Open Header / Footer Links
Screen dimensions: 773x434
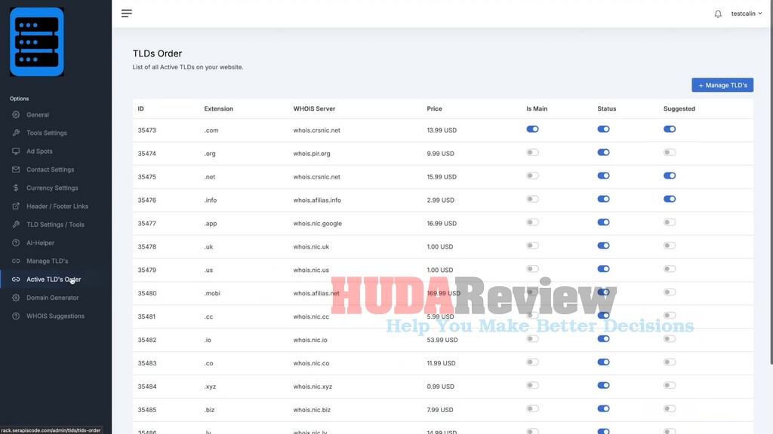pos(57,206)
